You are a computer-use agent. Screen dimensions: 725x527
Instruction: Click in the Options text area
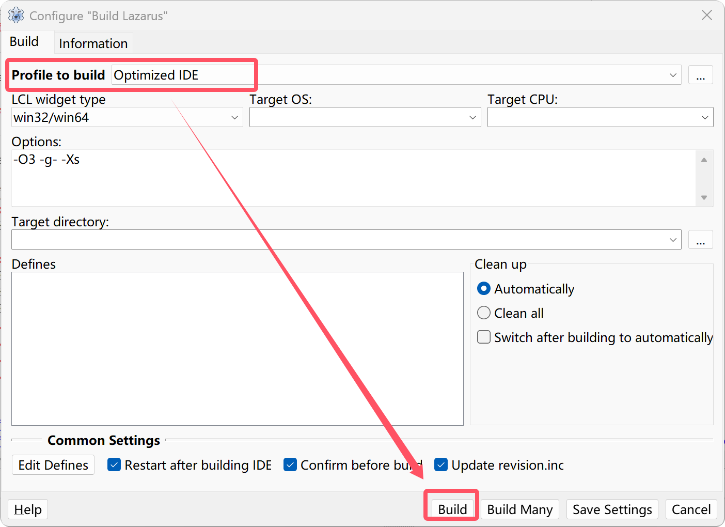tap(353, 178)
